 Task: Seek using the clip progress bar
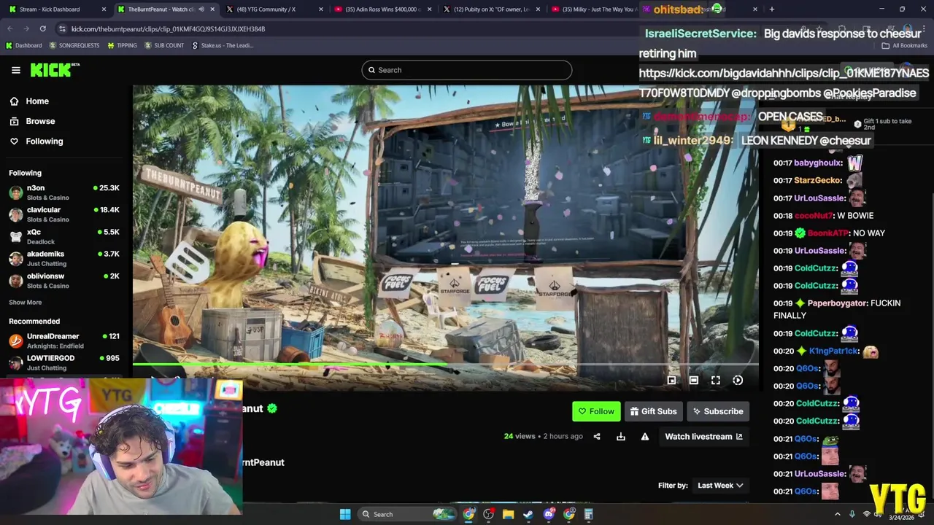(445, 365)
